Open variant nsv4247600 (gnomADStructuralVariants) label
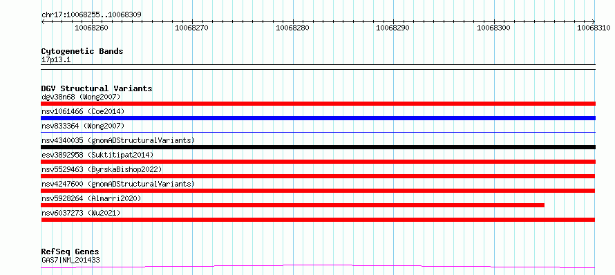The image size is (615, 275). [118, 184]
